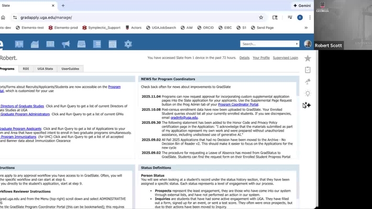
Task: Click the Your Profile link
Action: click(261, 58)
